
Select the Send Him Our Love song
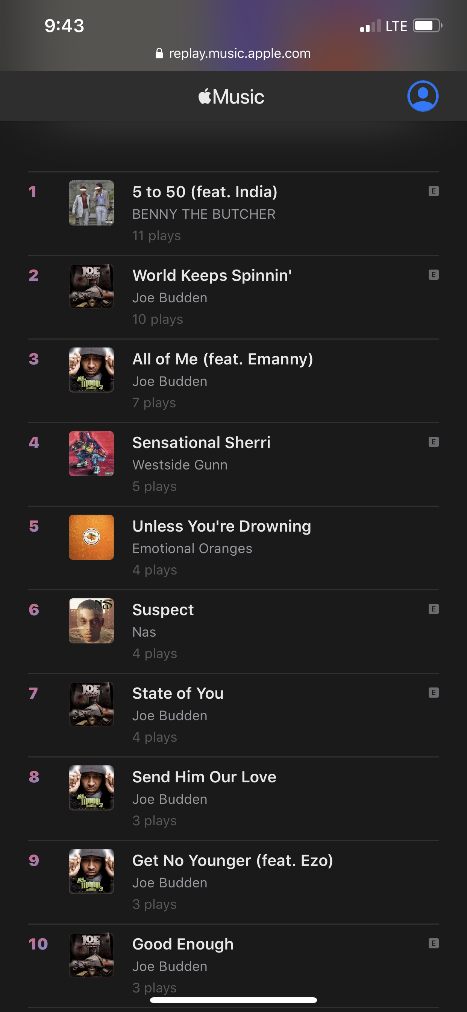(x=204, y=777)
